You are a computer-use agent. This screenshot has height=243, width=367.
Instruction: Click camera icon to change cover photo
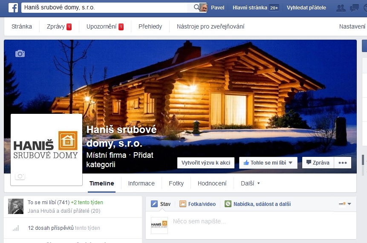click(x=20, y=54)
